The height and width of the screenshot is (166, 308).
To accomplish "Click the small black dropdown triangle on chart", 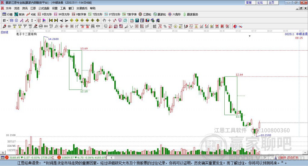I will coord(250,36).
